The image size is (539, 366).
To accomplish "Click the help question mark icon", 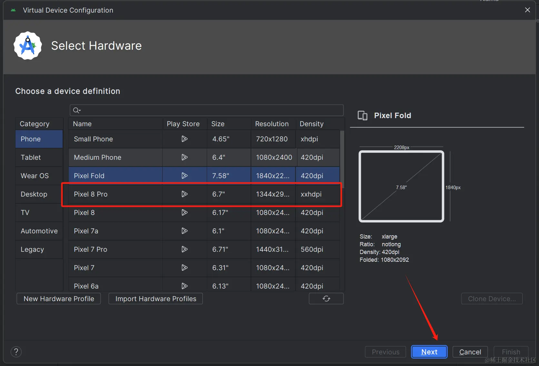I will pyautogui.click(x=16, y=352).
